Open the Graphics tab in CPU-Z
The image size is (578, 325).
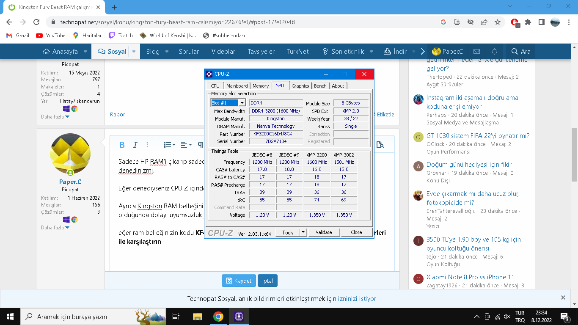(300, 86)
